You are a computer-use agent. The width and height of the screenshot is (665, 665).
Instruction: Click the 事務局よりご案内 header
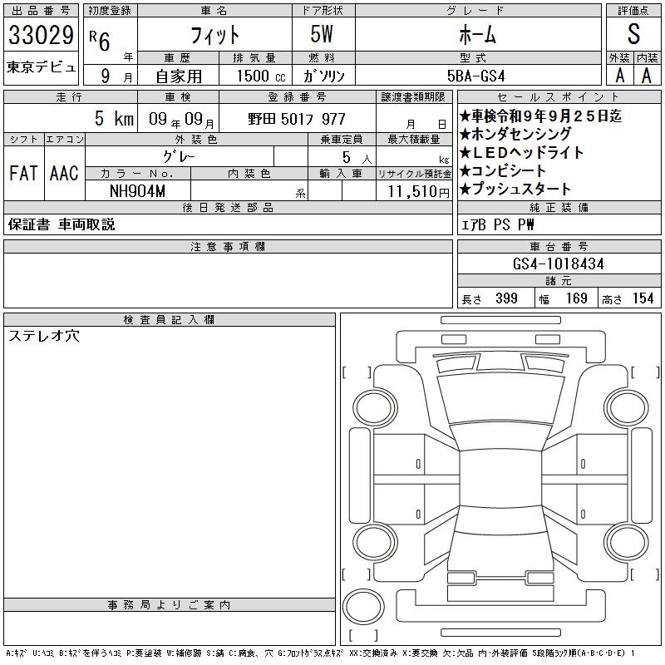coord(170,605)
